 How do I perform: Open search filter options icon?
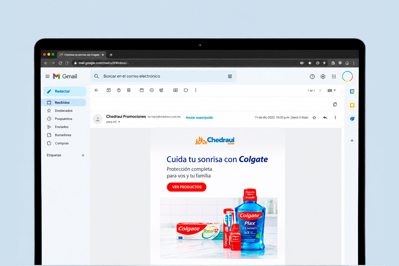pyautogui.click(x=230, y=76)
